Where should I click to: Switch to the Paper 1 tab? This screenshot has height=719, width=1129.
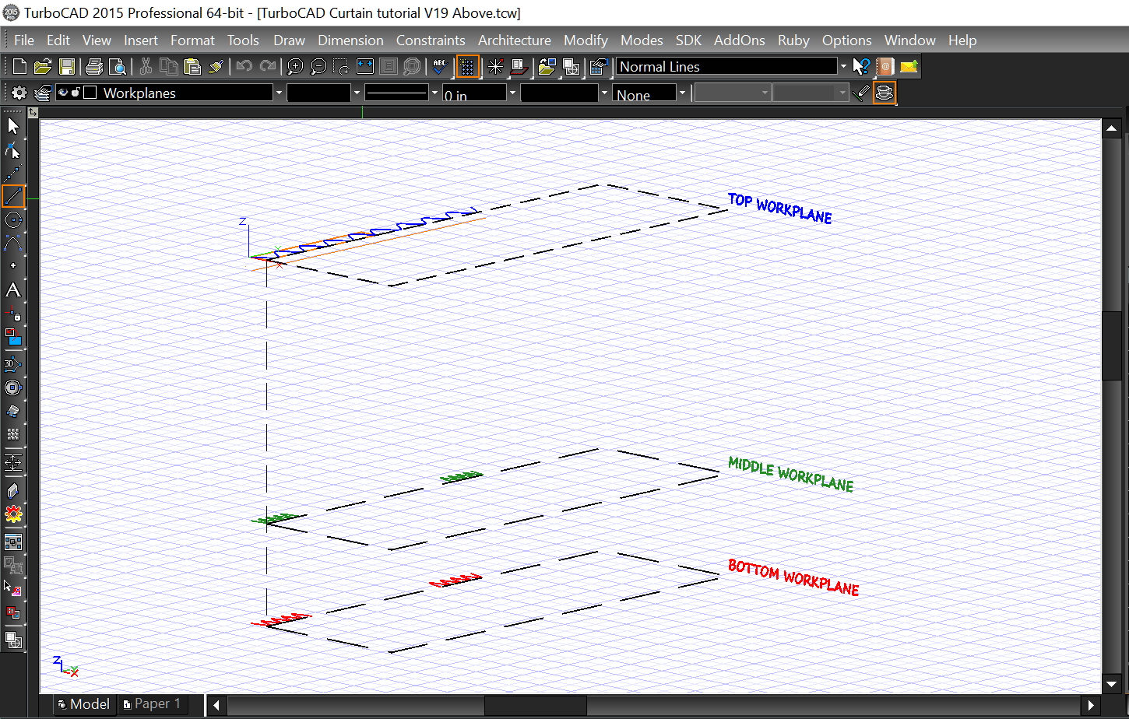153,704
